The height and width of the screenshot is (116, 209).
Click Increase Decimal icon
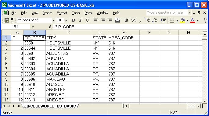coord(147,20)
